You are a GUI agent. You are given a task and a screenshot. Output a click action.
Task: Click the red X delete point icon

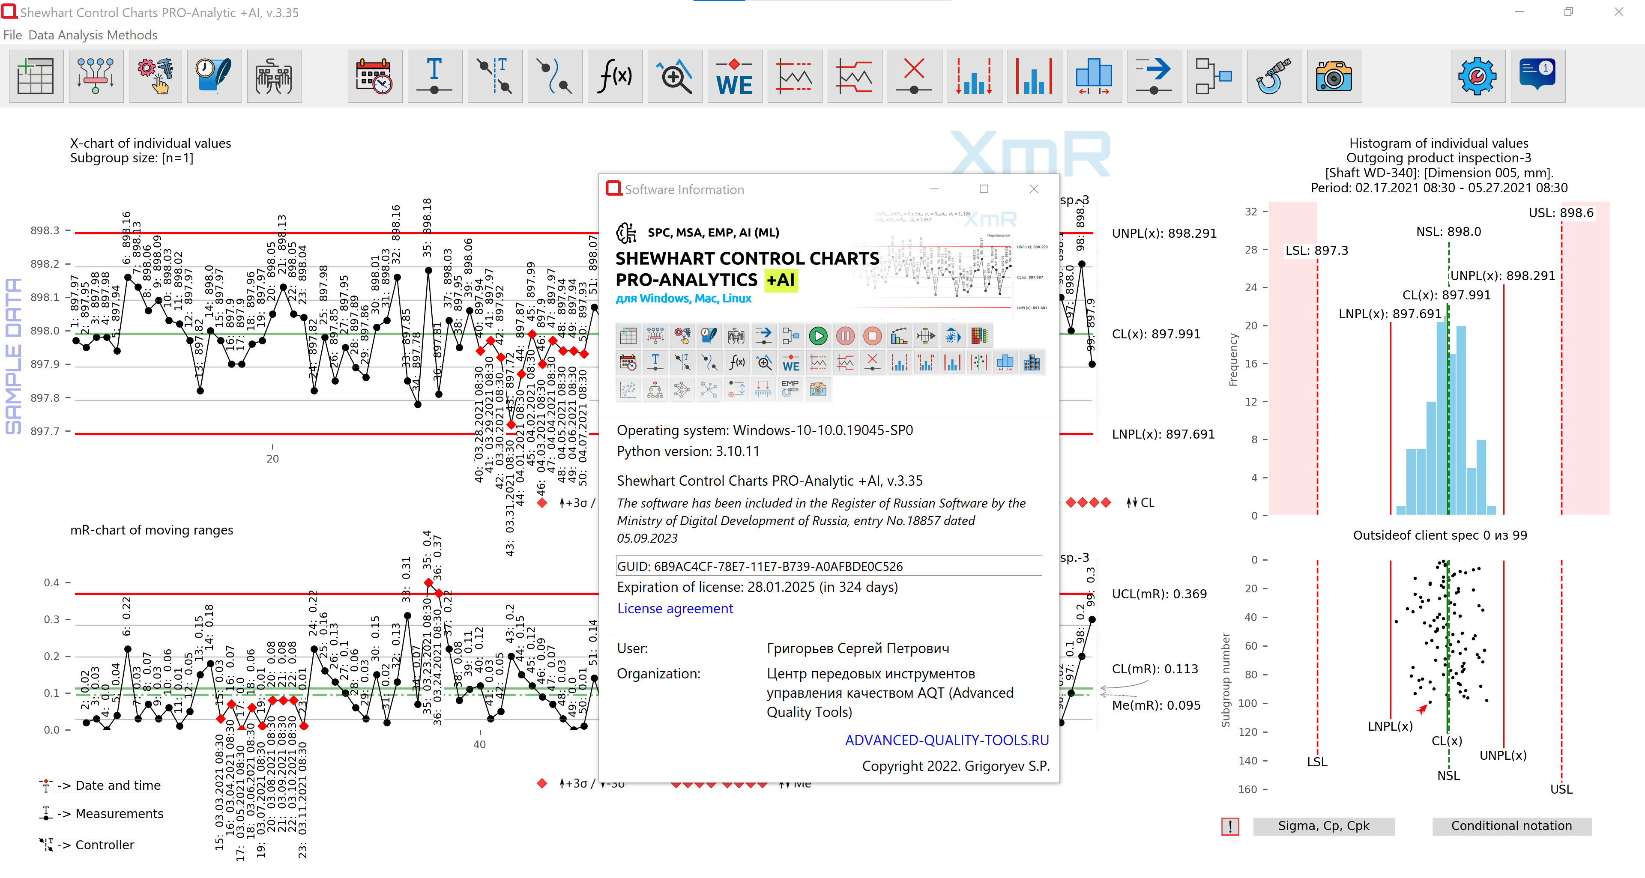click(x=915, y=76)
